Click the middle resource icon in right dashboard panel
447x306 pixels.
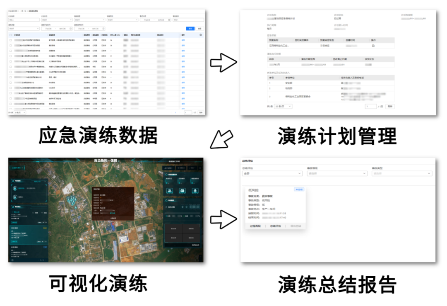coord(182,190)
